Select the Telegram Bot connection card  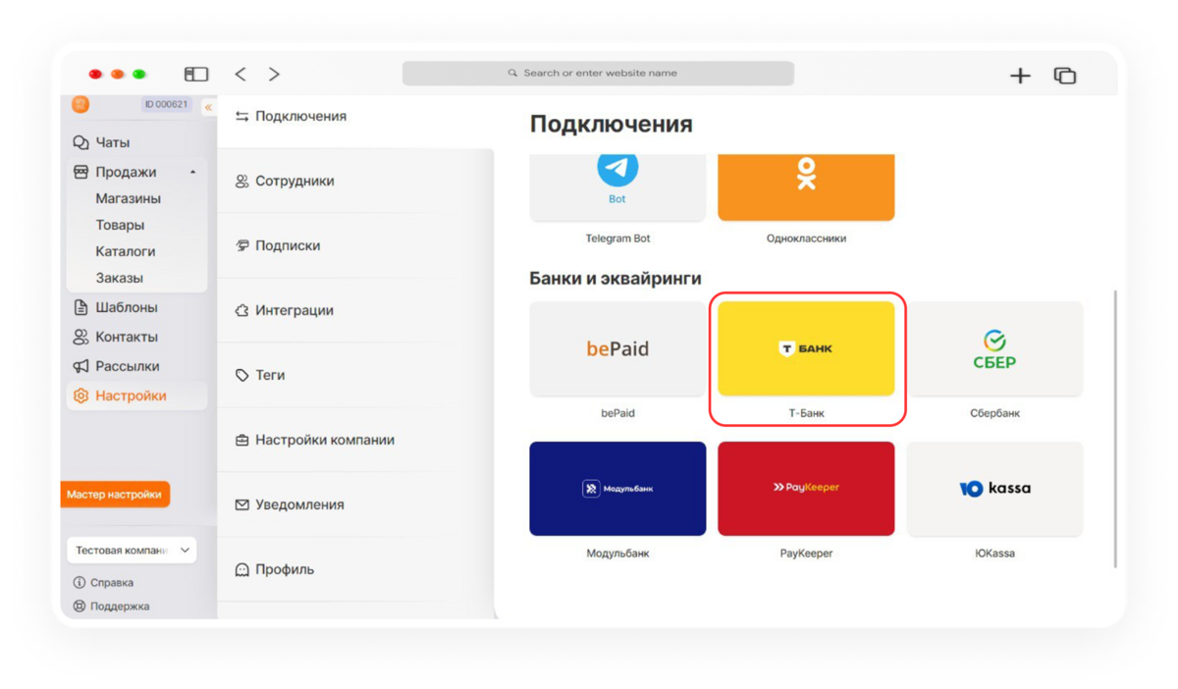617,186
